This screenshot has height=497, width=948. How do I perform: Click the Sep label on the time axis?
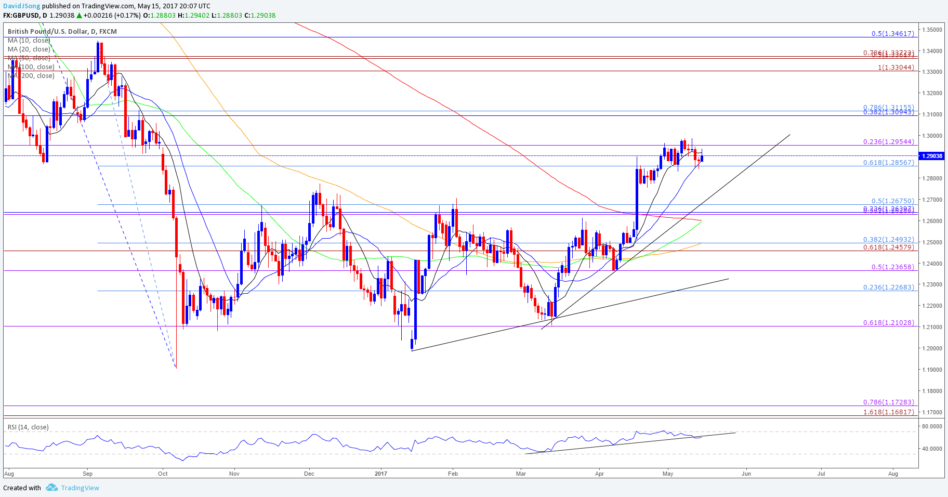click(x=87, y=474)
